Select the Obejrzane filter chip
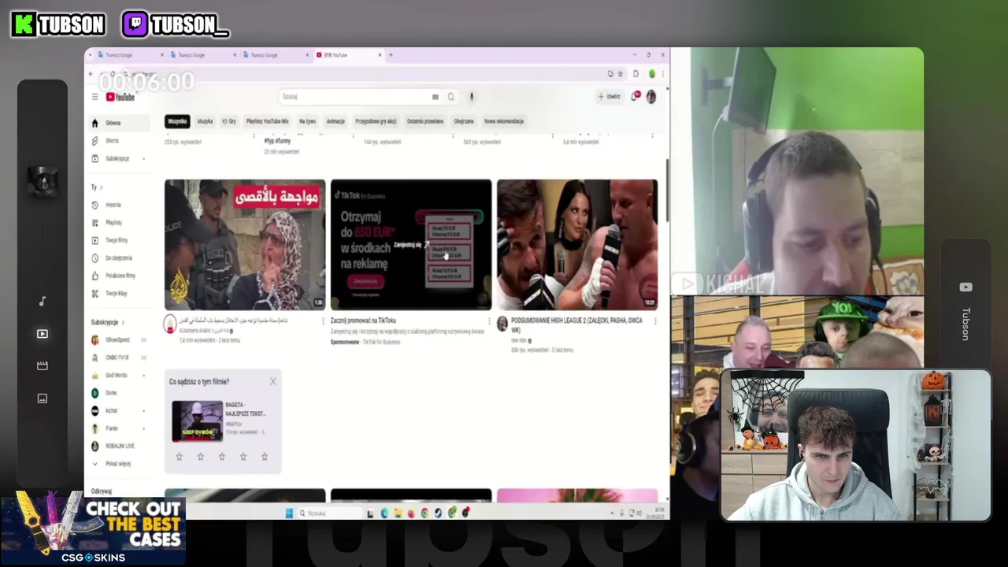 (x=464, y=121)
